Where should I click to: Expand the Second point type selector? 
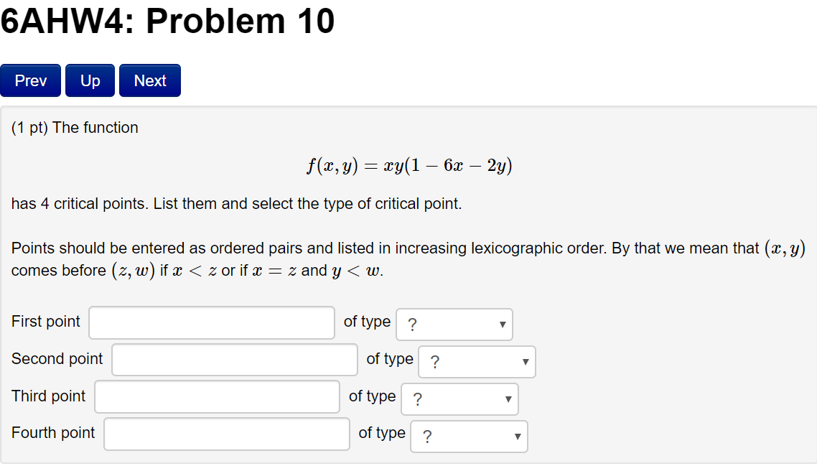click(x=476, y=361)
